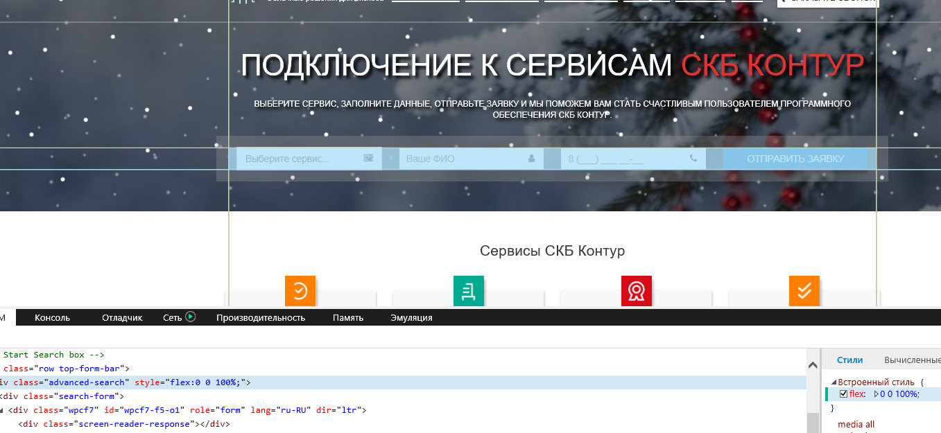
Task: Collapse the wpcf7 div tree node
Action: point(2,410)
